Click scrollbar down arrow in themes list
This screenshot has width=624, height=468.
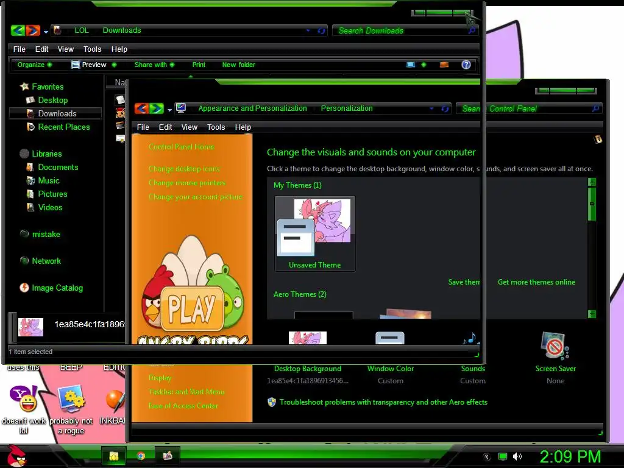(x=592, y=314)
